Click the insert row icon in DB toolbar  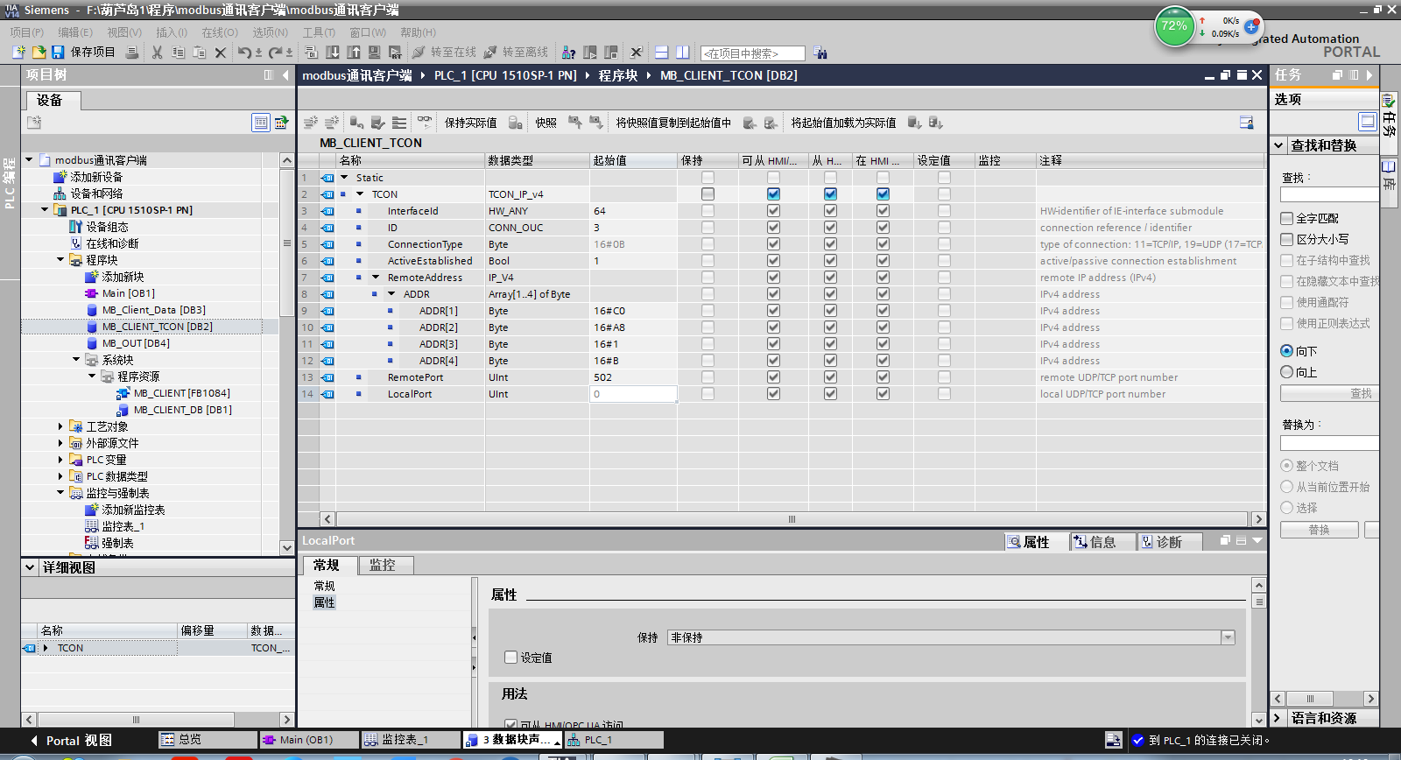(x=310, y=122)
